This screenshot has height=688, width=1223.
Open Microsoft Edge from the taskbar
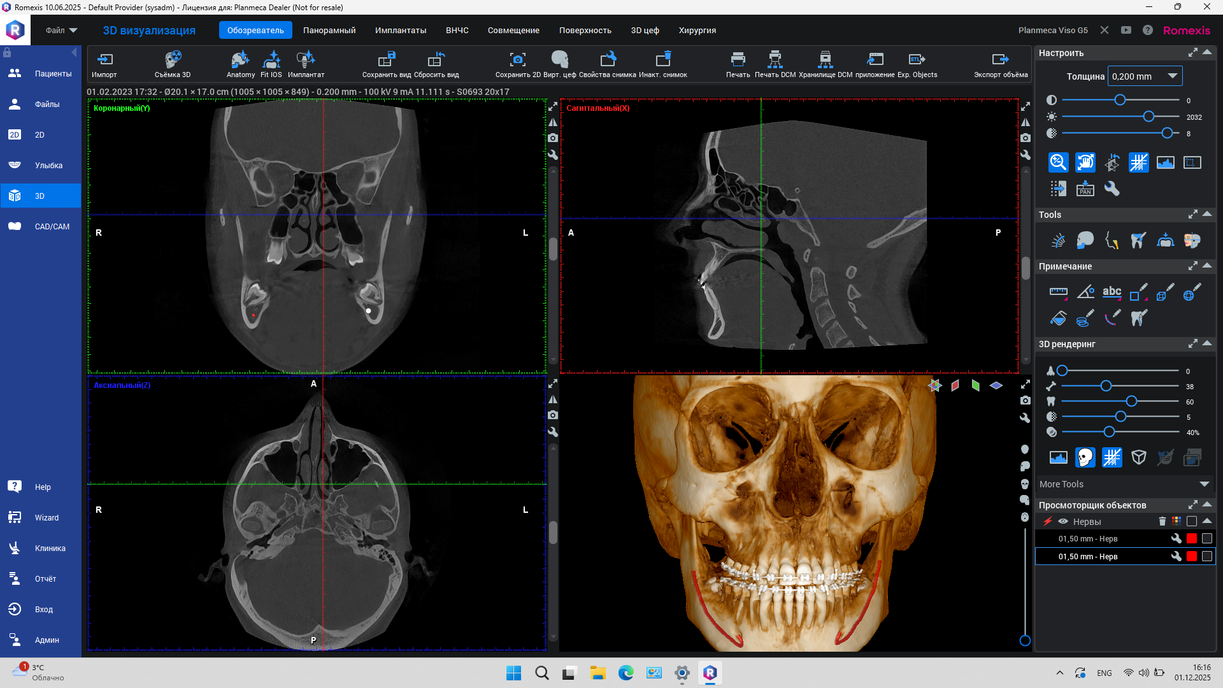click(626, 673)
